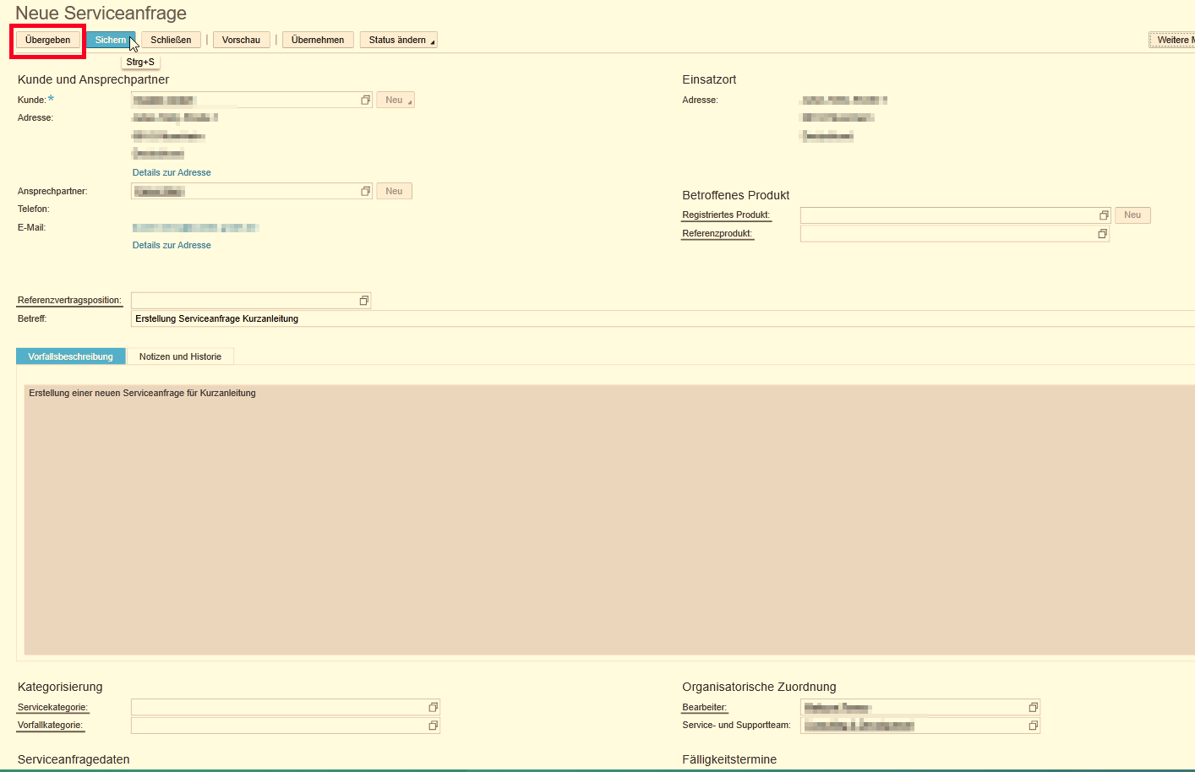Open Neu dropdown next to Kunde
The width and height of the screenshot is (1195, 772).
click(396, 100)
